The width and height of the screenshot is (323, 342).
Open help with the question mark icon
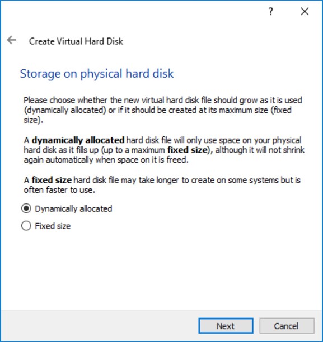point(271,11)
